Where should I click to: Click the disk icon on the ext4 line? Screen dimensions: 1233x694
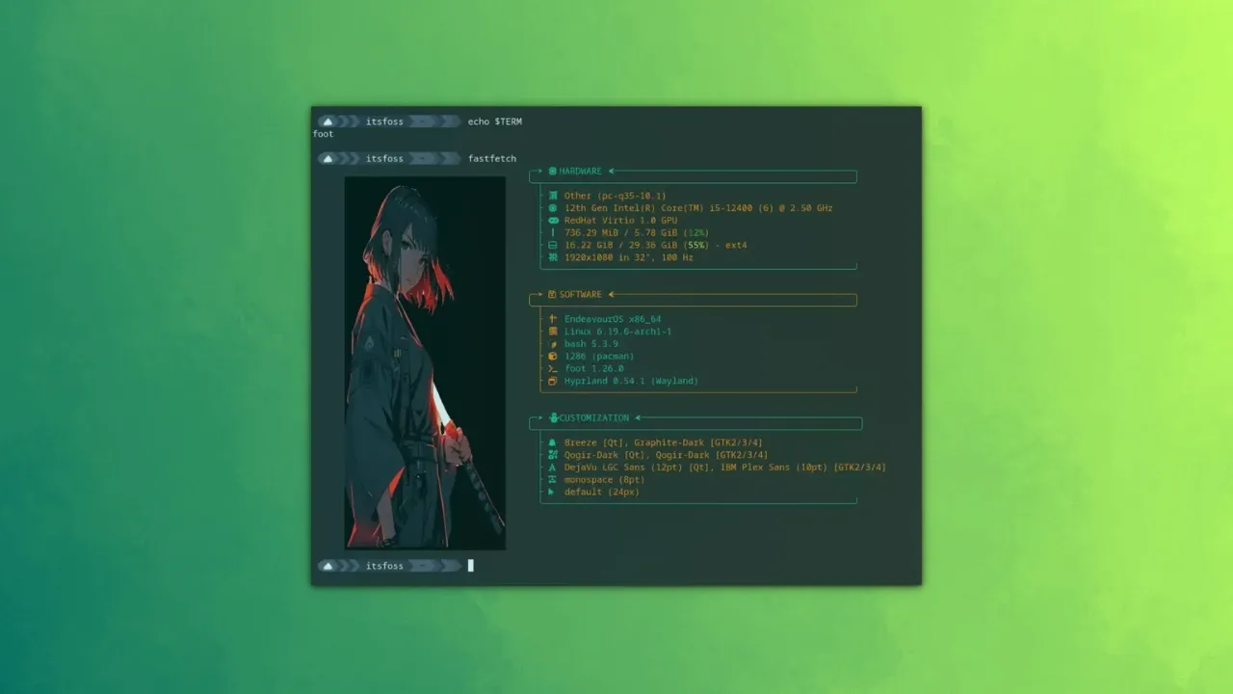(552, 245)
